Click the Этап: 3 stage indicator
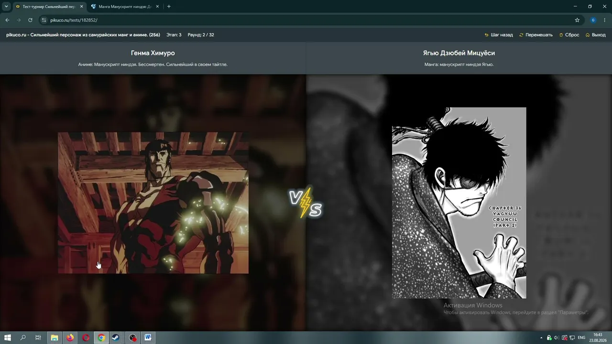Screen dimensions: 612x344 (x=174, y=35)
